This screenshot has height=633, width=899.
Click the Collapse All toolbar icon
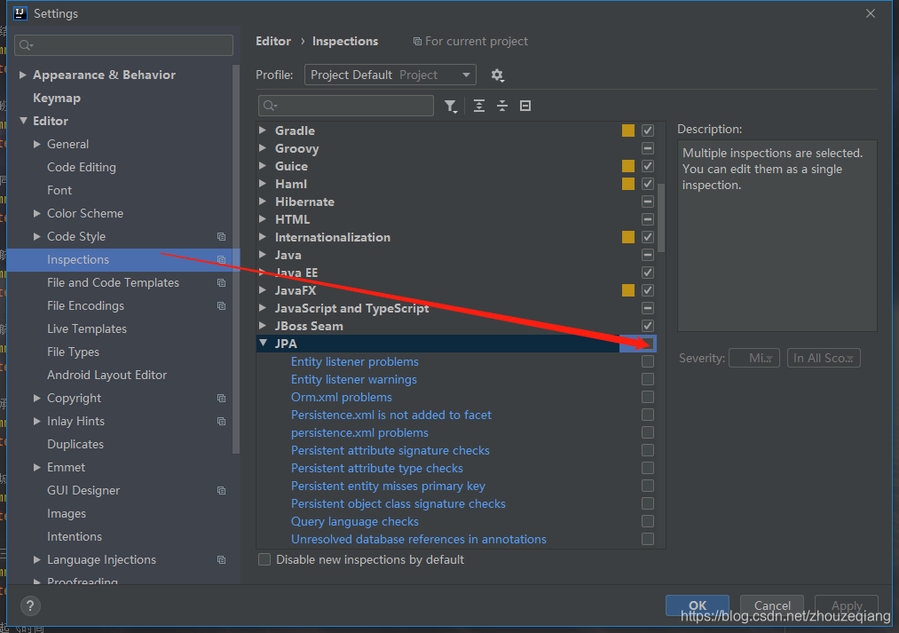(502, 106)
